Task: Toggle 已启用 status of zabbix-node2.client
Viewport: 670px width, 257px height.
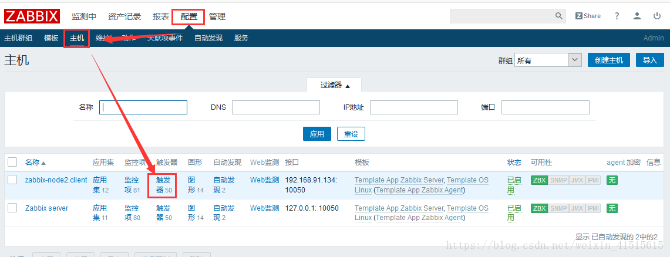Action: [x=514, y=184]
